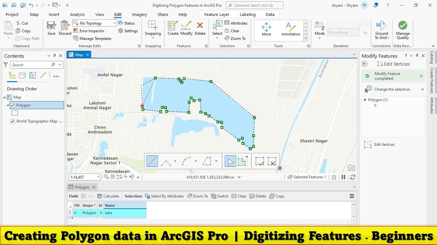Select the Trace construction tool
This screenshot has height=245, width=437.
(x=207, y=161)
